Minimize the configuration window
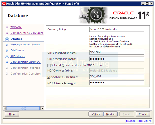Image resolution: width=155 pixels, height=125 pixels. point(143,4)
